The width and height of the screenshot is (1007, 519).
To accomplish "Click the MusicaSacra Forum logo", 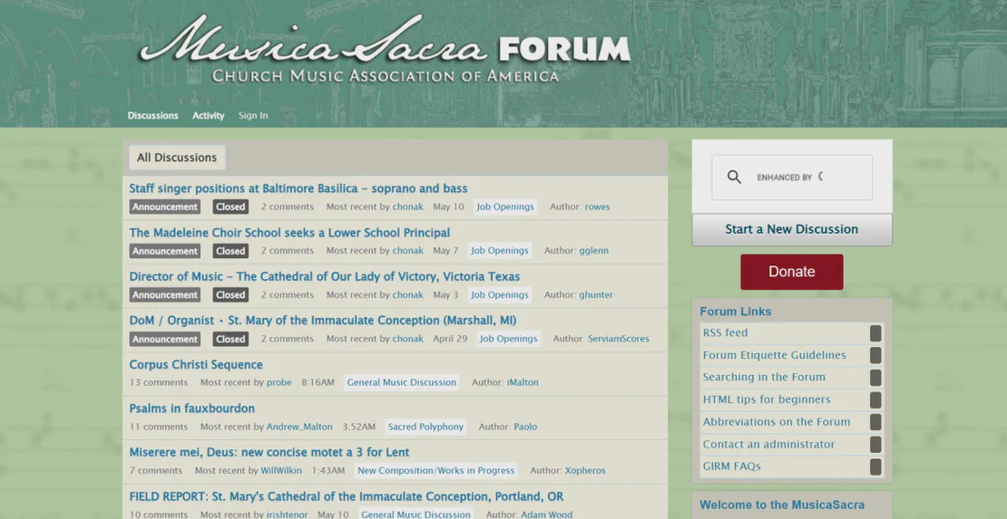I will (x=384, y=48).
